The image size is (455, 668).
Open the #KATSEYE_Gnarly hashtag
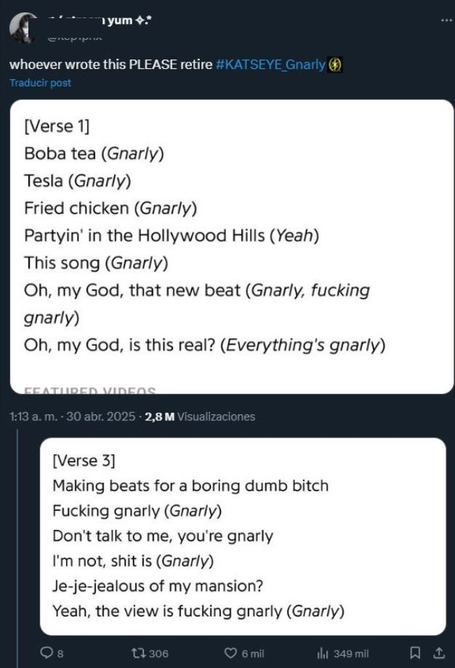tap(271, 65)
